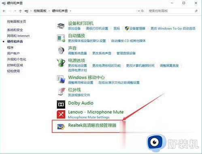Screen dimensions: 202x154
Task: Click 更改系统声音 link
Action: point(102,53)
